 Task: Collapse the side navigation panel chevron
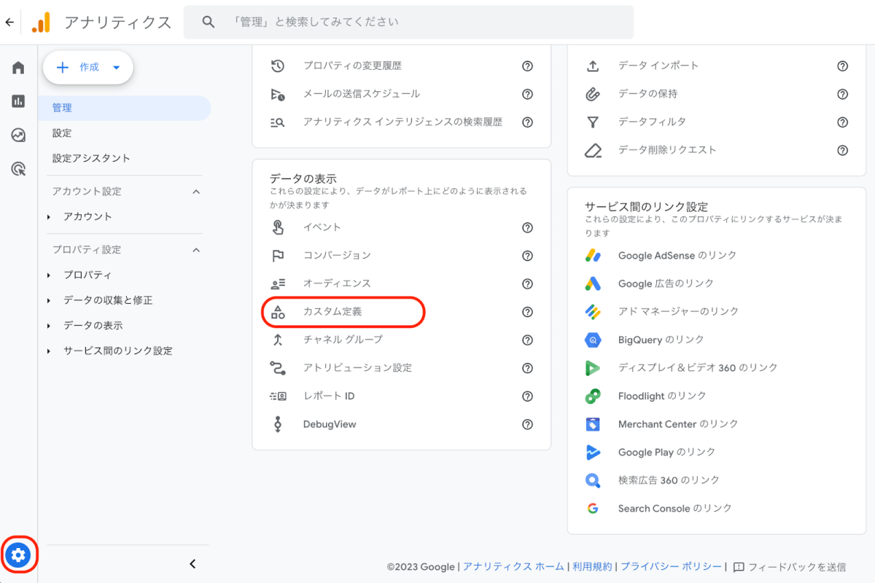pyautogui.click(x=192, y=563)
